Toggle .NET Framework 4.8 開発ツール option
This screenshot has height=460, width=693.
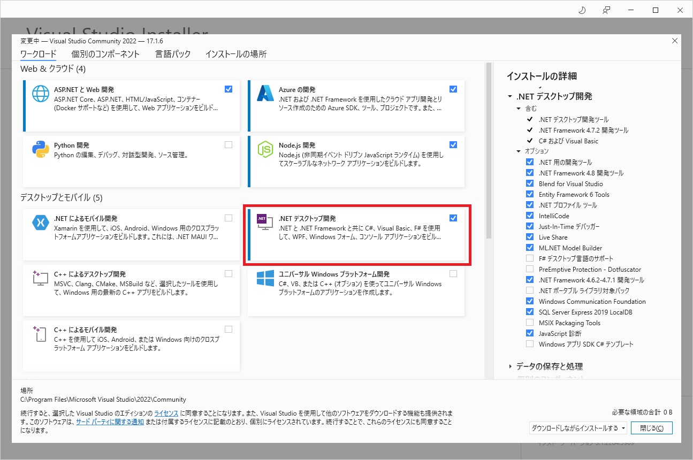point(530,173)
